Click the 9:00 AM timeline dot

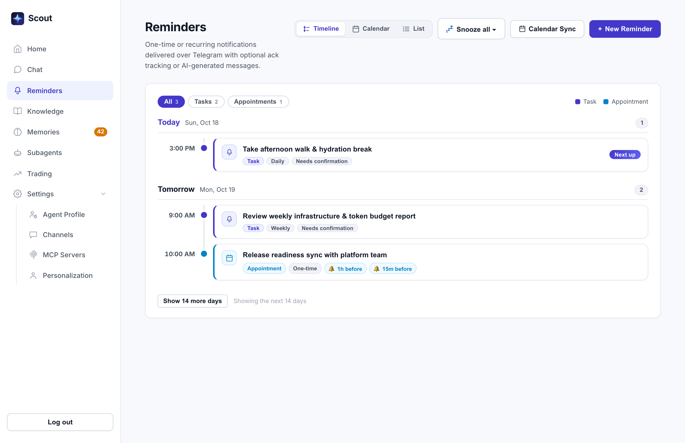204,215
